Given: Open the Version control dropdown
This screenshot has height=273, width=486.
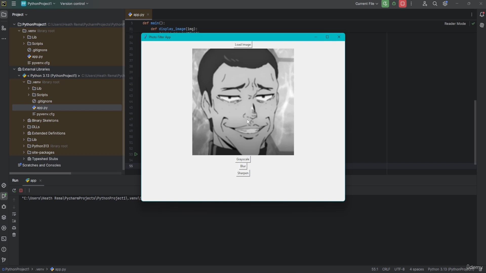Looking at the screenshot, I should click(74, 4).
